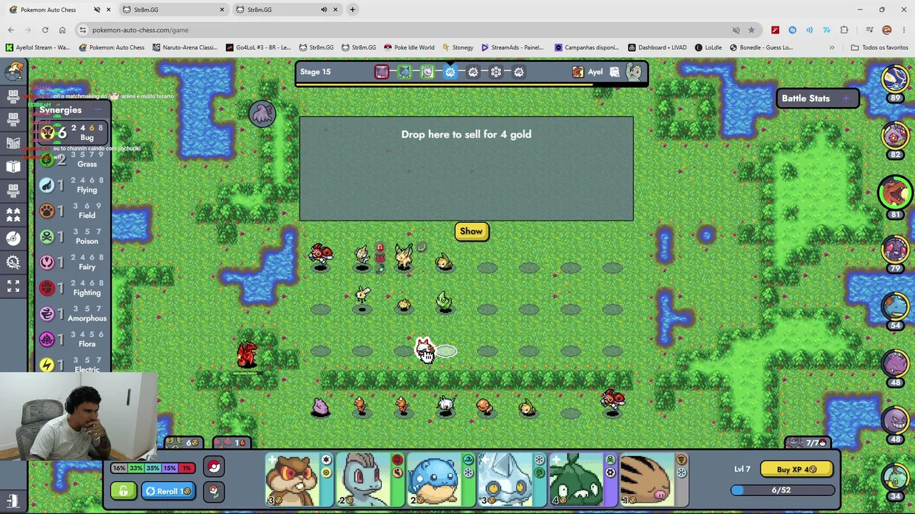Image resolution: width=915 pixels, height=514 pixels.
Task: Open the Poke Idle World bookmark
Action: 409,48
